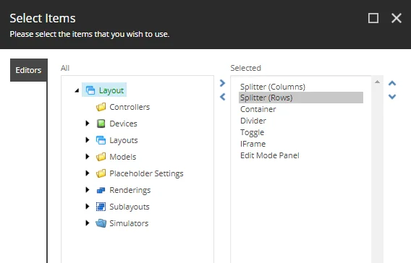This screenshot has width=411, height=263.
Task: Maximize the Select Items dialog
Action: [373, 18]
